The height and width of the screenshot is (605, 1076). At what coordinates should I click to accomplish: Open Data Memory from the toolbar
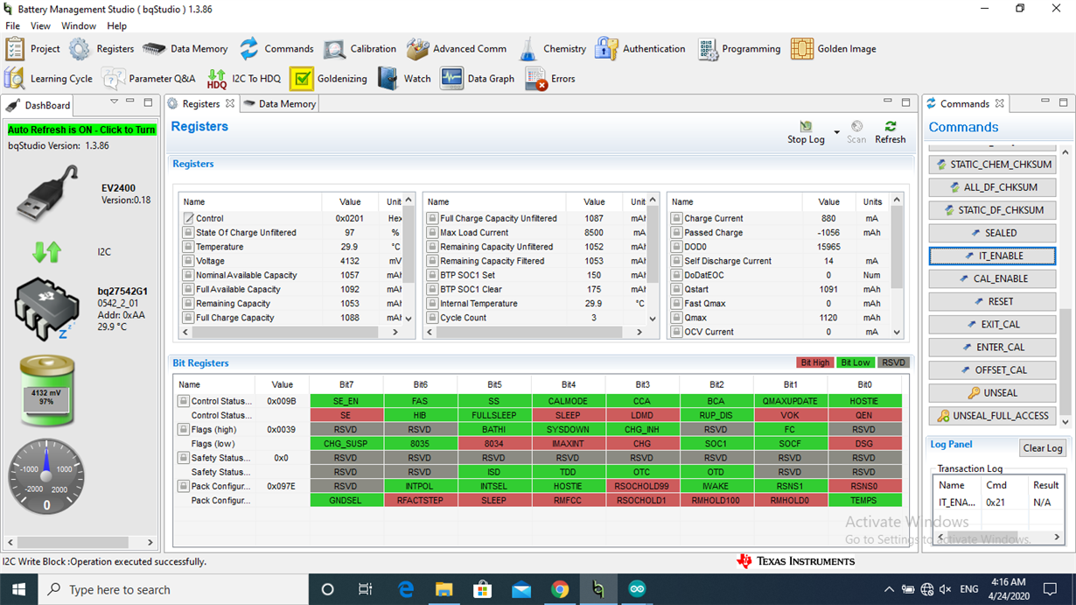185,49
